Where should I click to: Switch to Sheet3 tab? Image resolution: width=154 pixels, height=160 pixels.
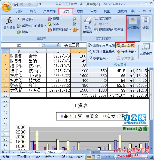click(38, 152)
